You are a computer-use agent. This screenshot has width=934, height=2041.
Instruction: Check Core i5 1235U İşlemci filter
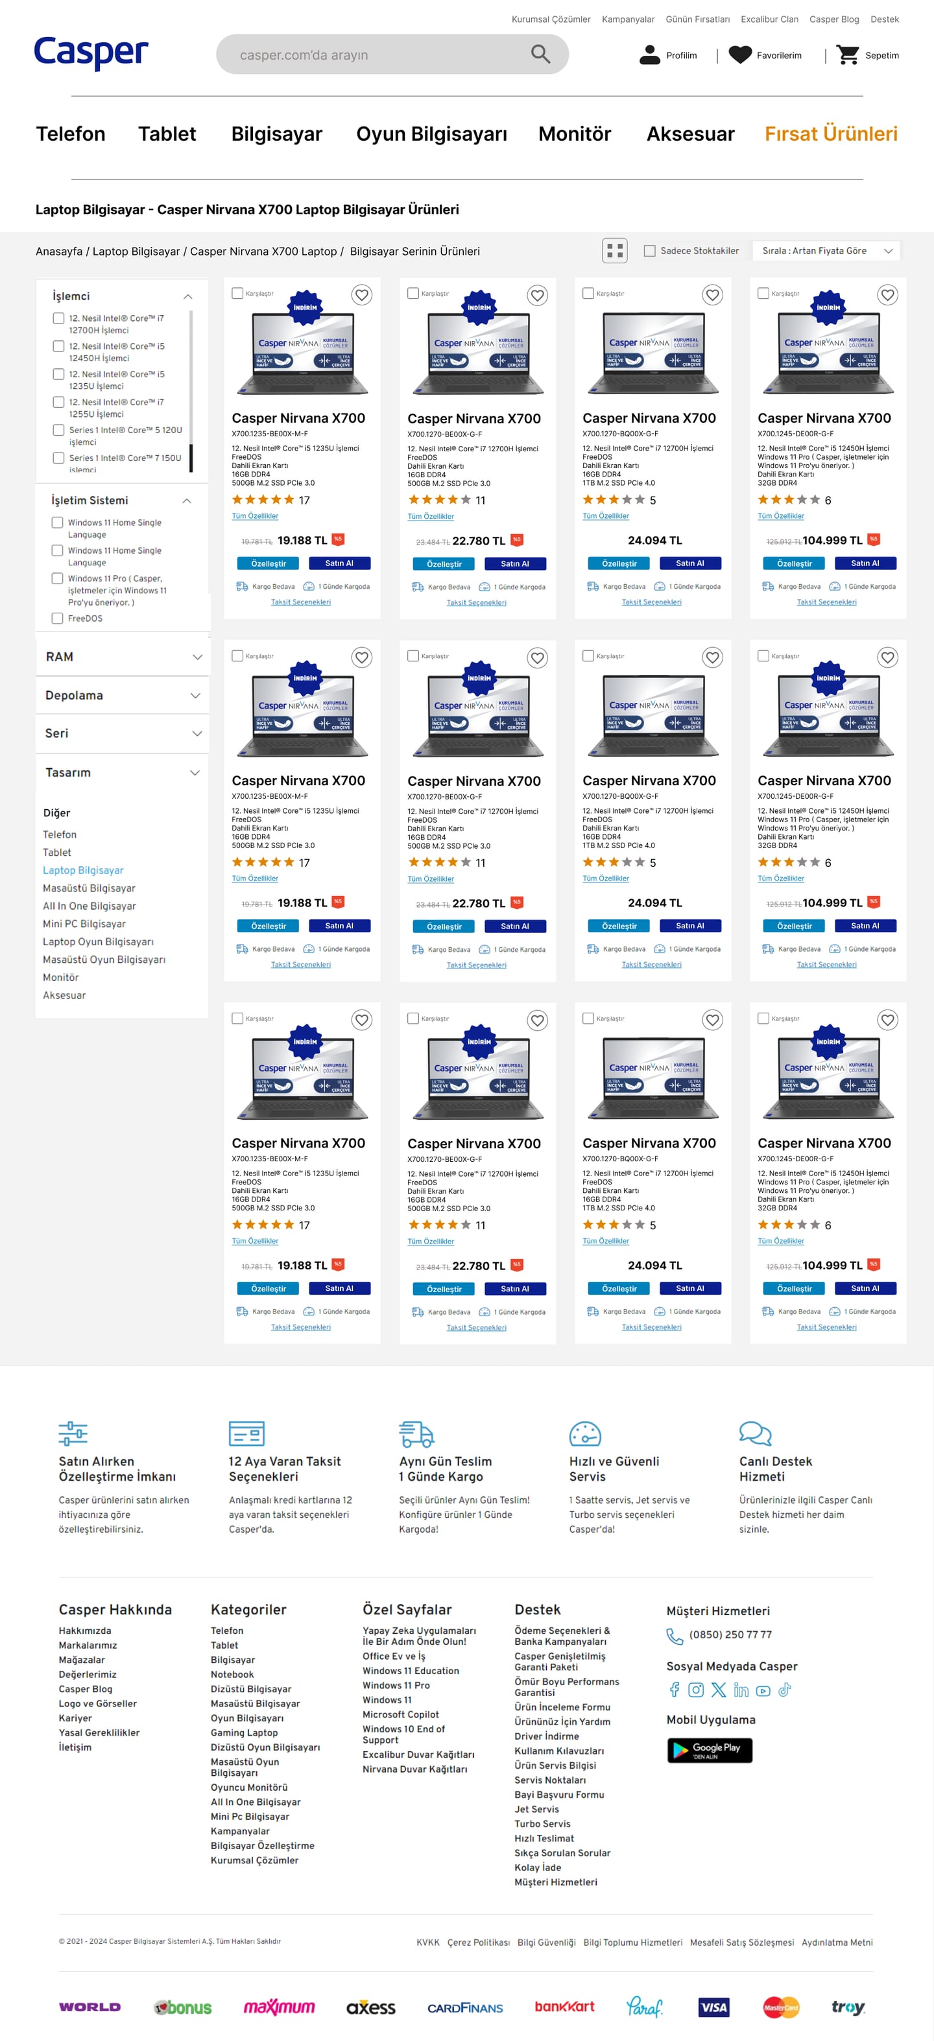(58, 374)
